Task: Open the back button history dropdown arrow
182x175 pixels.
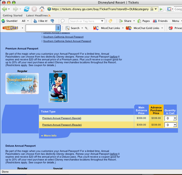Action: 9,9
